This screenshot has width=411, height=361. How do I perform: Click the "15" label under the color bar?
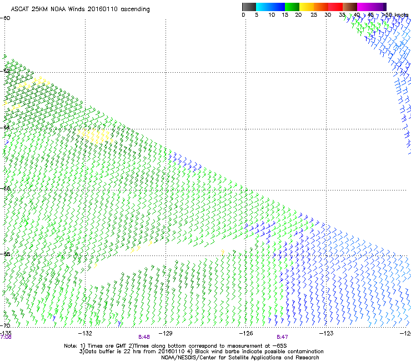[x=285, y=15]
